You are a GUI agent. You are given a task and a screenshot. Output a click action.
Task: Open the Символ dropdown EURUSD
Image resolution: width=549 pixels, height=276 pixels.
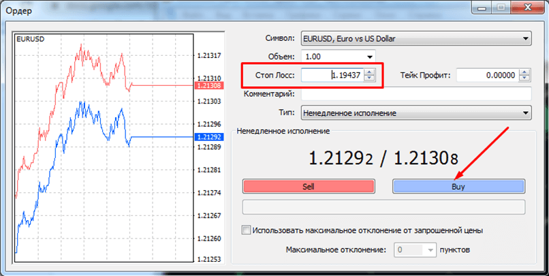(416, 39)
